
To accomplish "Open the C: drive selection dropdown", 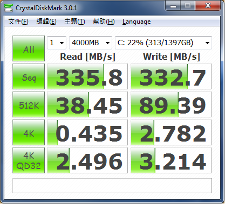I will [x=163, y=43].
